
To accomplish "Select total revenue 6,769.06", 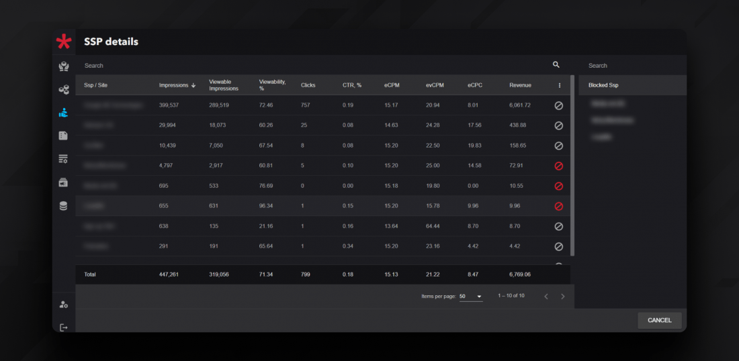I will coord(520,274).
